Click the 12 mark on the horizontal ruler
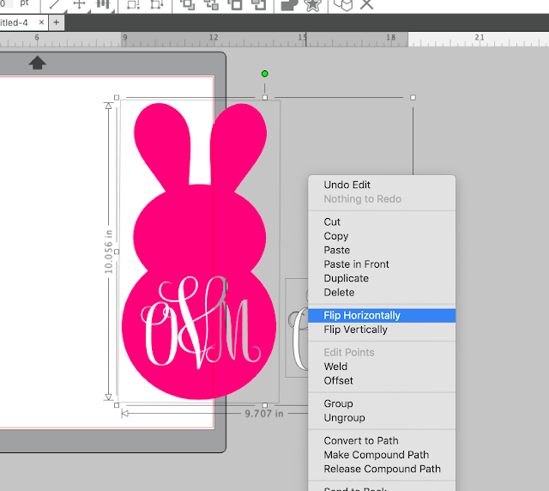The height and width of the screenshot is (491, 549). click(x=214, y=37)
